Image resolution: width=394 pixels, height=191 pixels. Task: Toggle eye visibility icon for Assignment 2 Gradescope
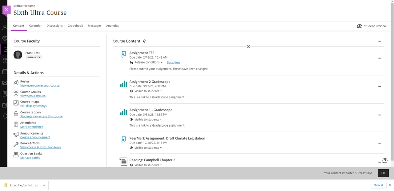tap(131, 91)
